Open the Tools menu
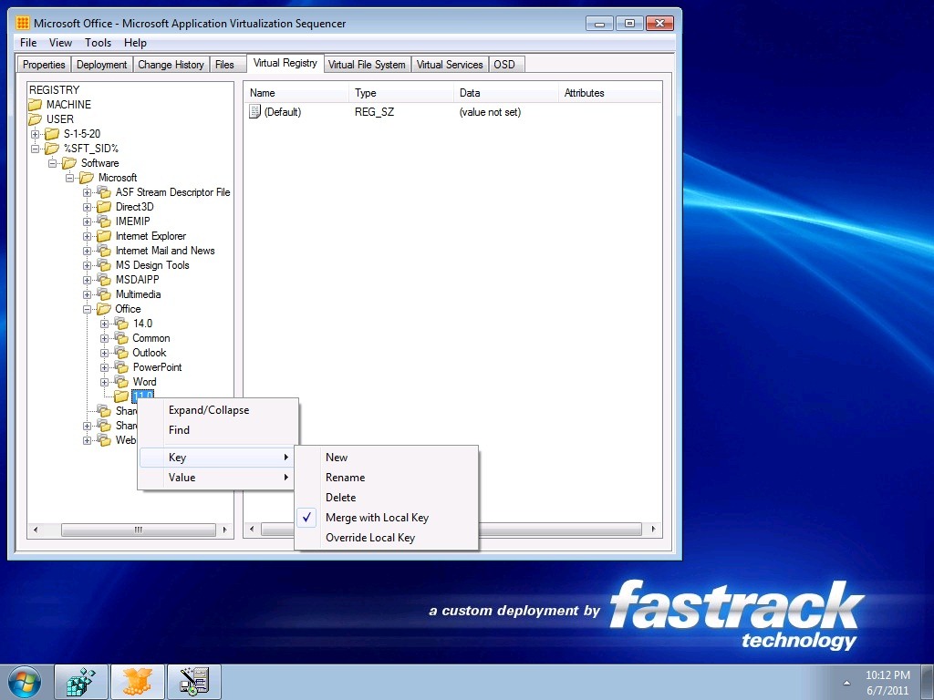Screen dimensions: 934x700 coord(98,43)
